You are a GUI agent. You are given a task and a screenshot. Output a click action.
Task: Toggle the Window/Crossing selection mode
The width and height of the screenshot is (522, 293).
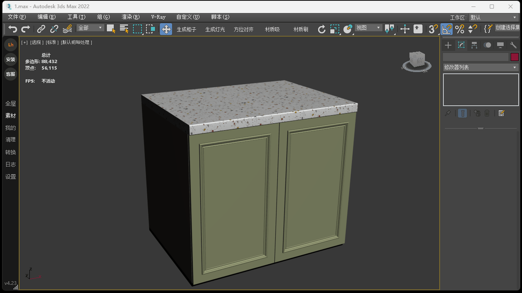(x=150, y=29)
